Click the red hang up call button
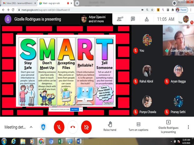 (x=73, y=127)
